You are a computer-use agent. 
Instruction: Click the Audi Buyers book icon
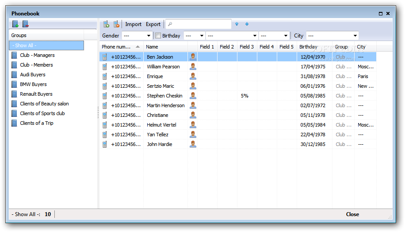point(15,75)
